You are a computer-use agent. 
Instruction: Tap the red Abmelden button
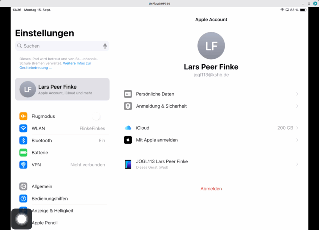pyautogui.click(x=211, y=189)
